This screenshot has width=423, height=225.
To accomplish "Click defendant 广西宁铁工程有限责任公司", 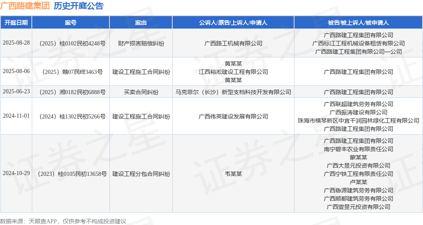I will [x=359, y=174].
